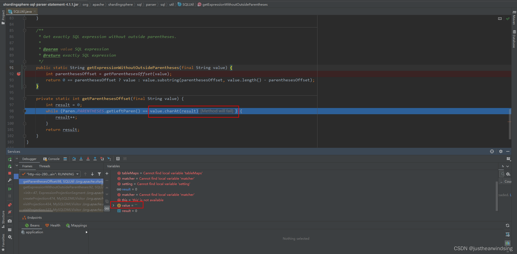The image size is (517, 254).
Task: Add new watch with plus icon
Action: (x=107, y=174)
